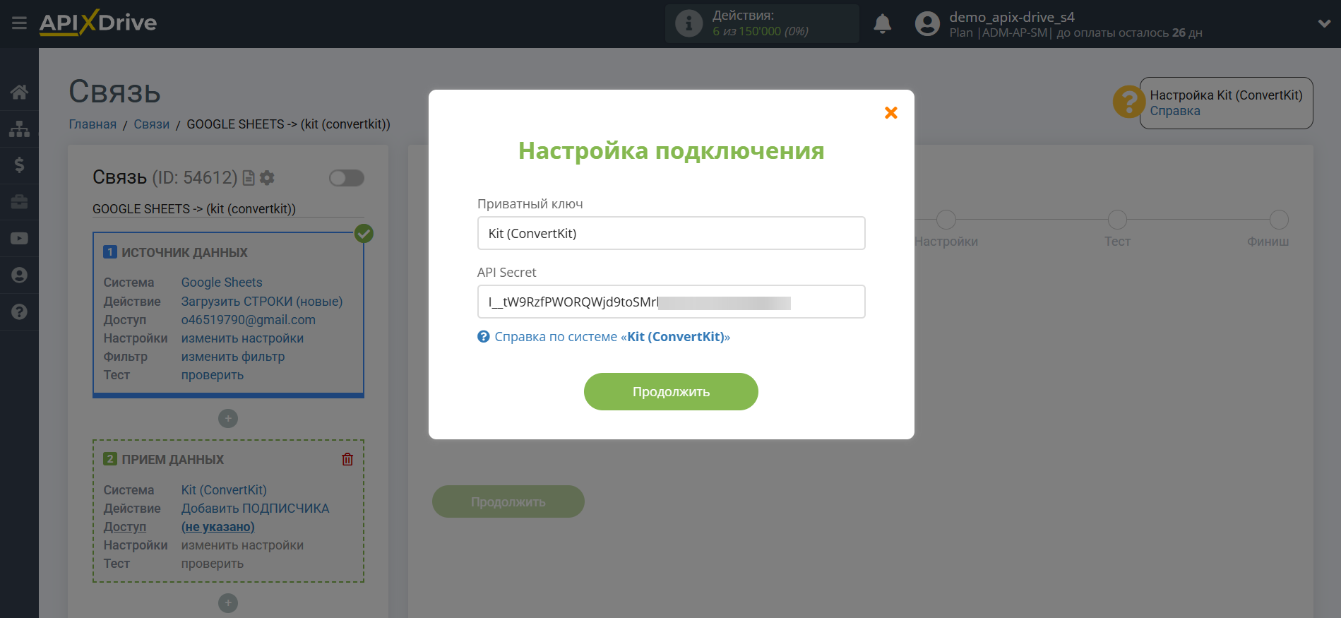
Task: Open the Kit (ConvertKit) receiver system link
Action: pyautogui.click(x=224, y=490)
